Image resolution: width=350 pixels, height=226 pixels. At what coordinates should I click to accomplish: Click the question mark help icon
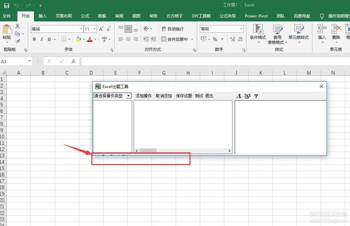[256, 96]
